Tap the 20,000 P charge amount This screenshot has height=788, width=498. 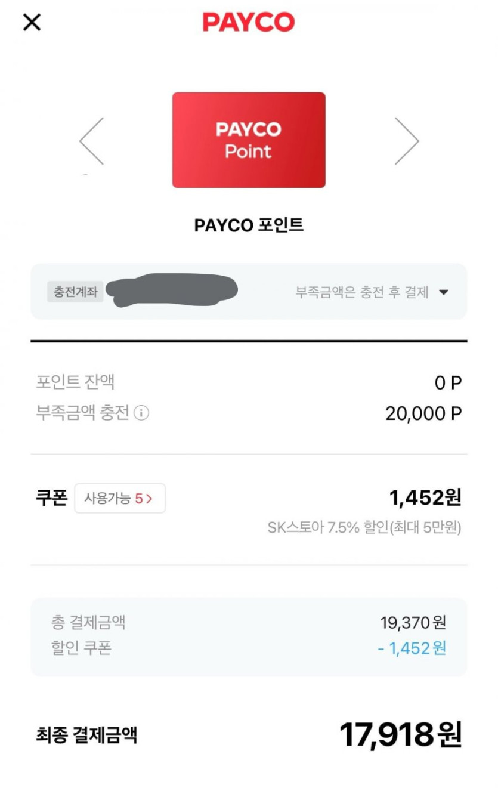tap(423, 413)
